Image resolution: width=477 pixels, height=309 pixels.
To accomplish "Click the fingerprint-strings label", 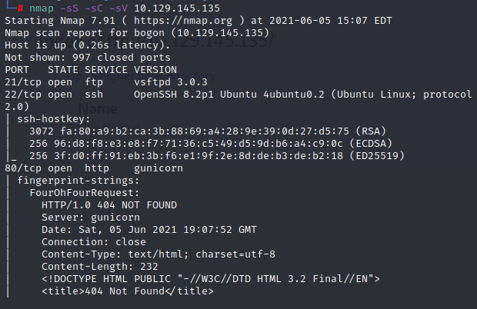I will coord(78,181).
